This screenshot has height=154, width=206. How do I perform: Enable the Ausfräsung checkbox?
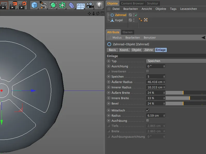coord(148,120)
